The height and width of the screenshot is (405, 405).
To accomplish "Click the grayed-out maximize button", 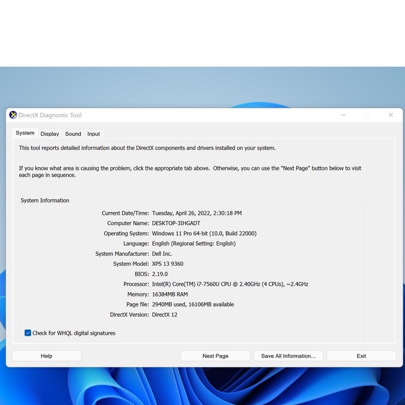I will (367, 115).
